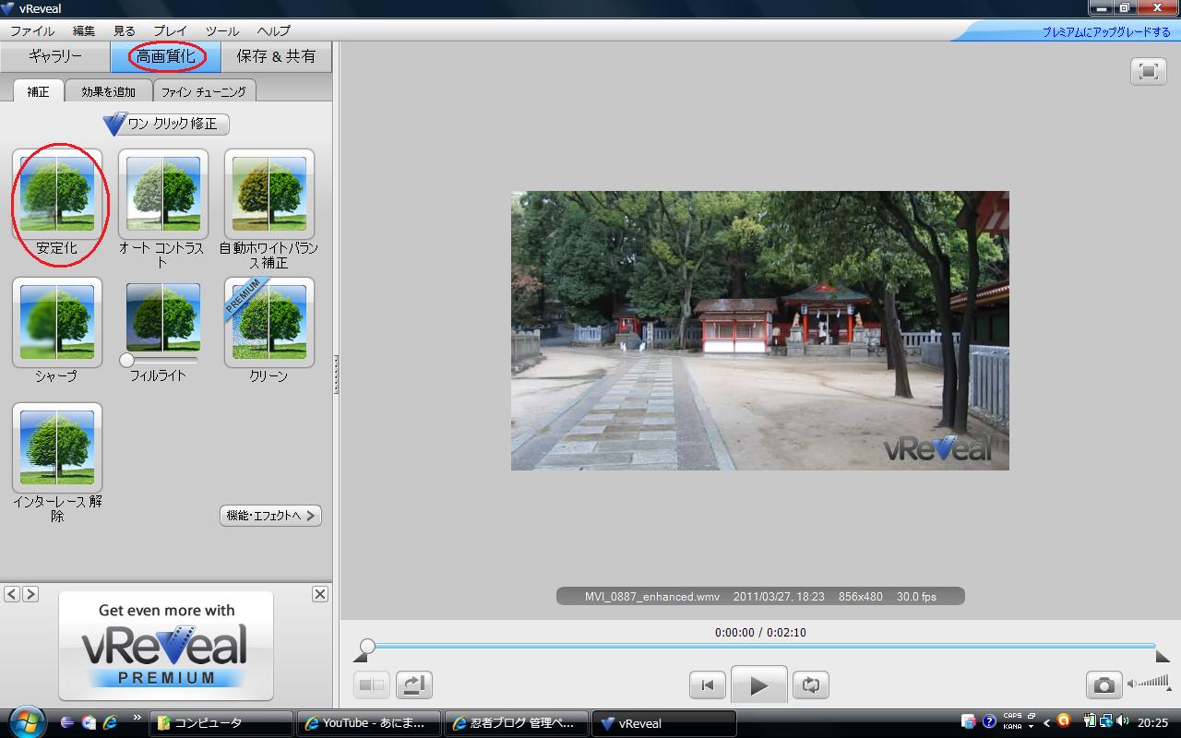Jump back to the video start
The height and width of the screenshot is (738, 1181).
[x=708, y=684]
